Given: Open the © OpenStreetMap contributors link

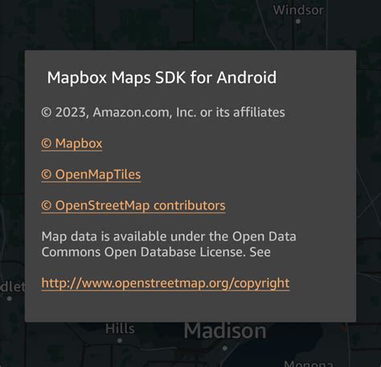Looking at the screenshot, I should point(133,206).
